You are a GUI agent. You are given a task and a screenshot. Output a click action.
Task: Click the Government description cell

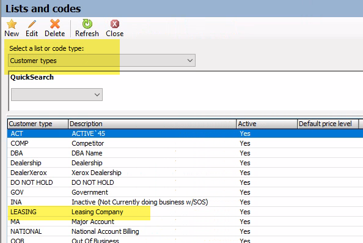pyautogui.click(x=90, y=192)
